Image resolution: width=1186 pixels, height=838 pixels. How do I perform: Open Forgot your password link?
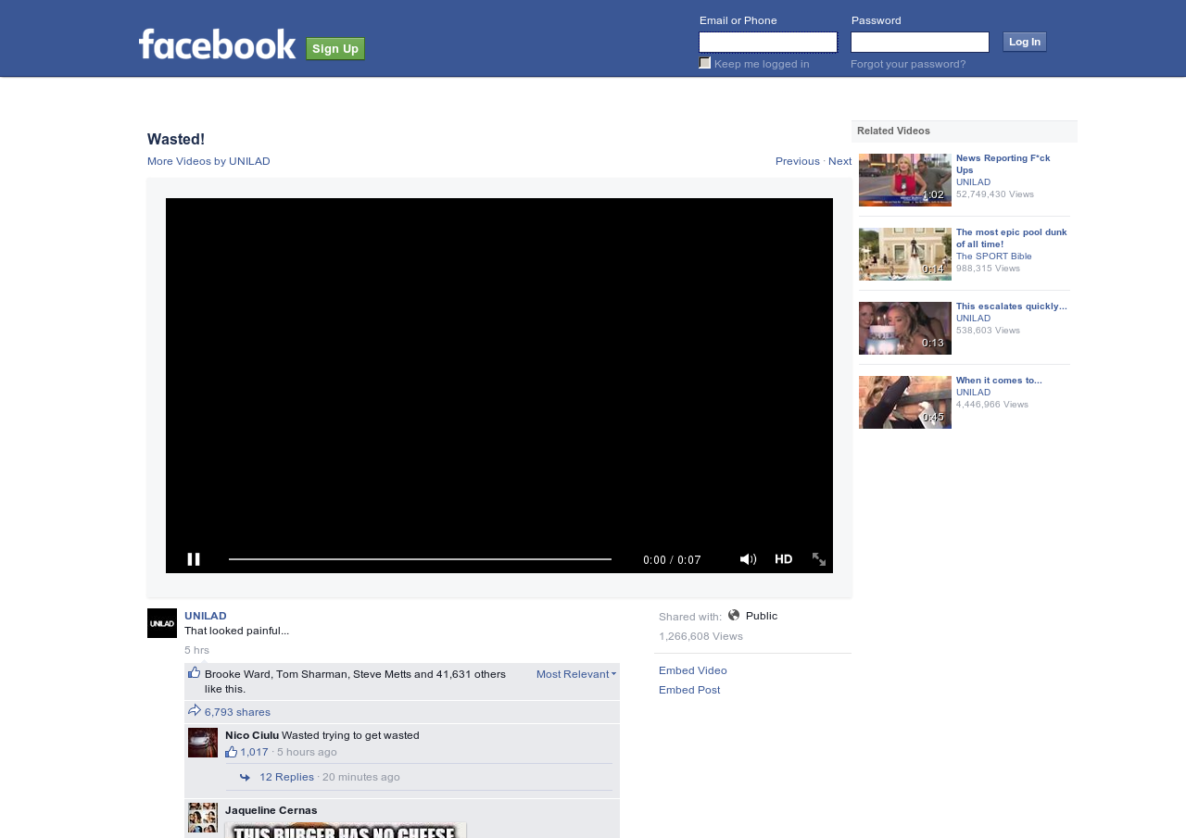click(x=908, y=64)
